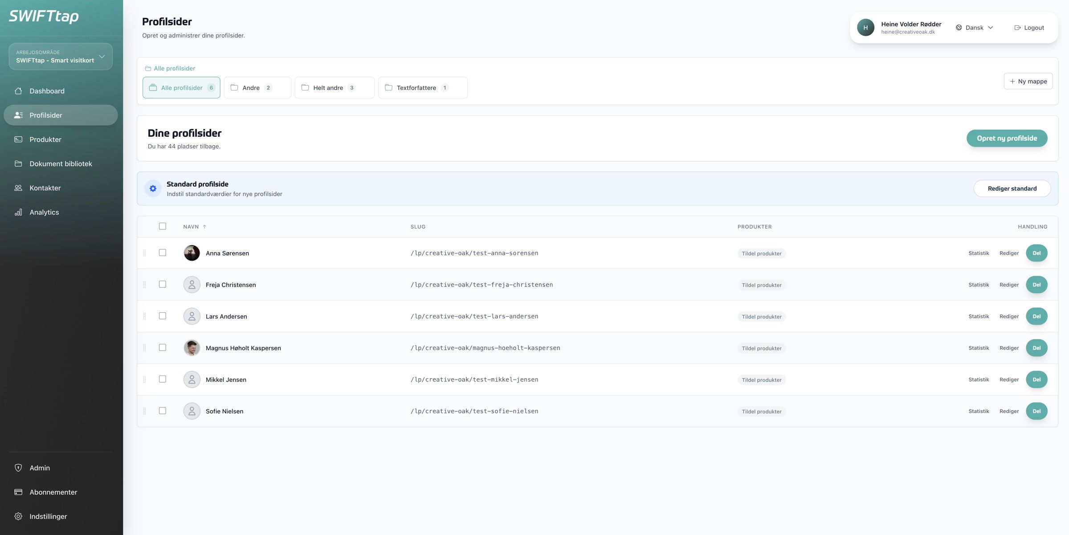1069x535 pixels.
Task: Open Profilsider in the sidebar
Action: [x=61, y=115]
